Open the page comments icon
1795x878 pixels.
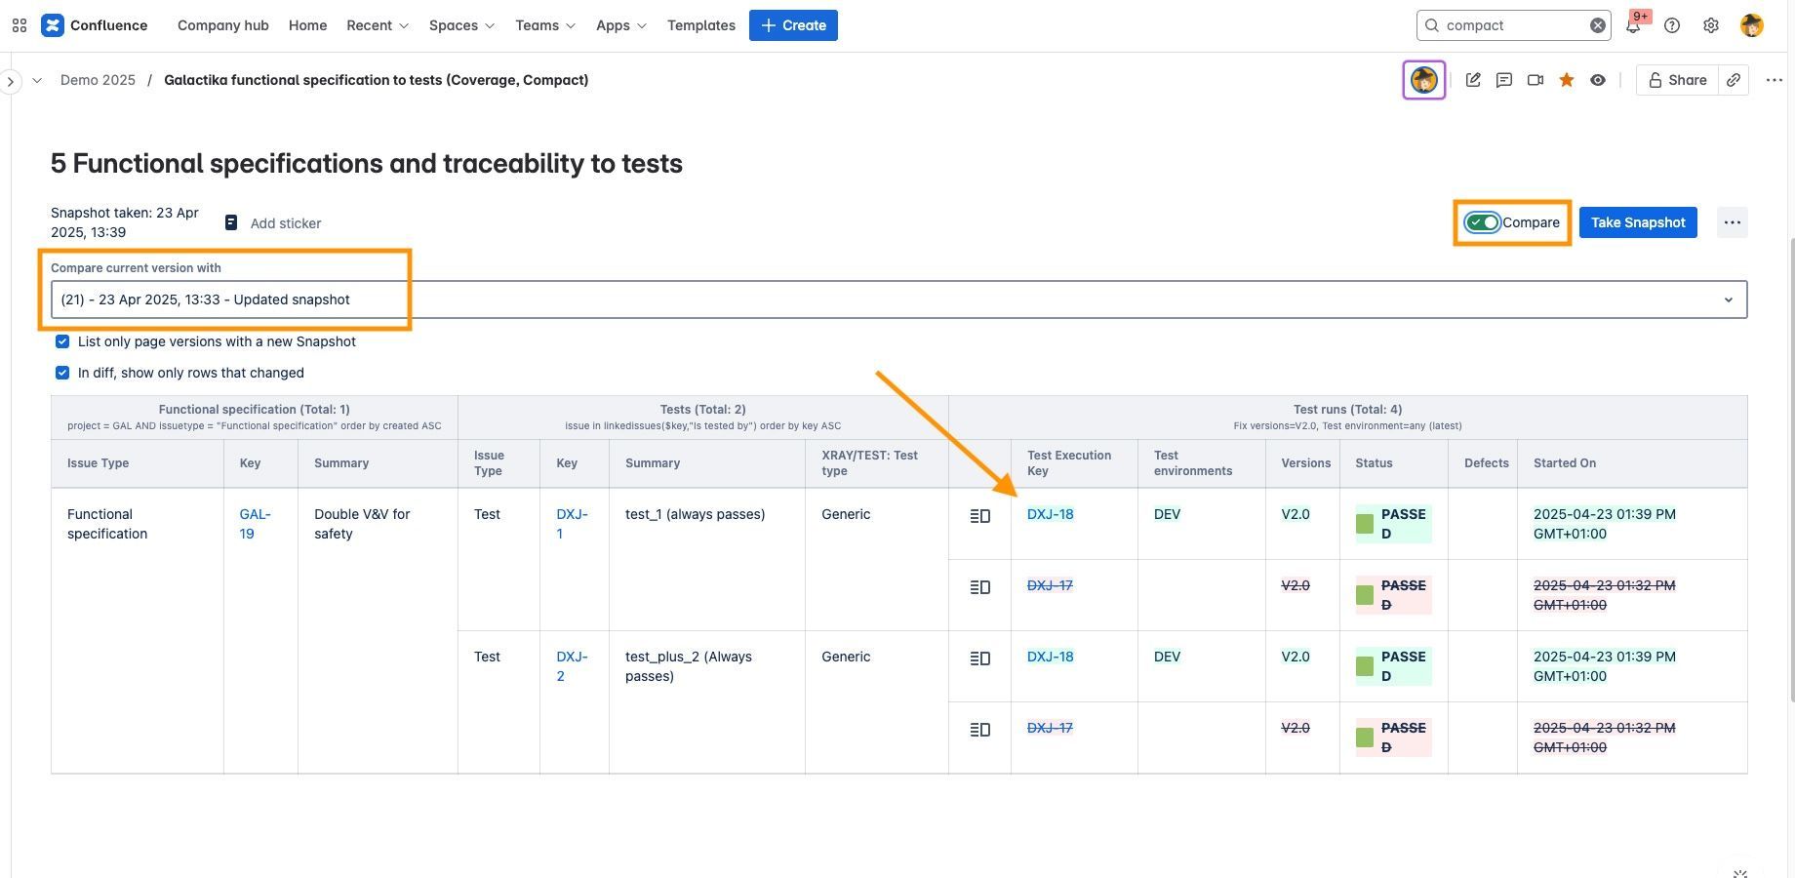click(x=1504, y=80)
